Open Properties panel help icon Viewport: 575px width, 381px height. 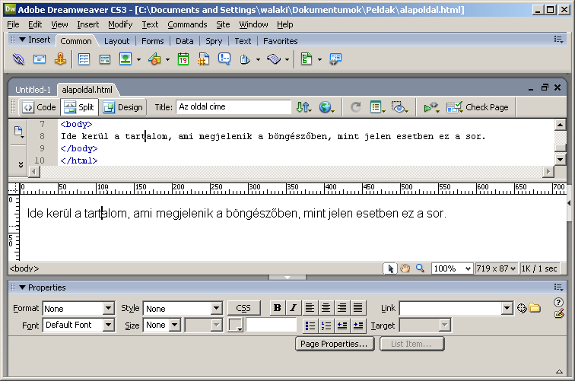(x=558, y=302)
